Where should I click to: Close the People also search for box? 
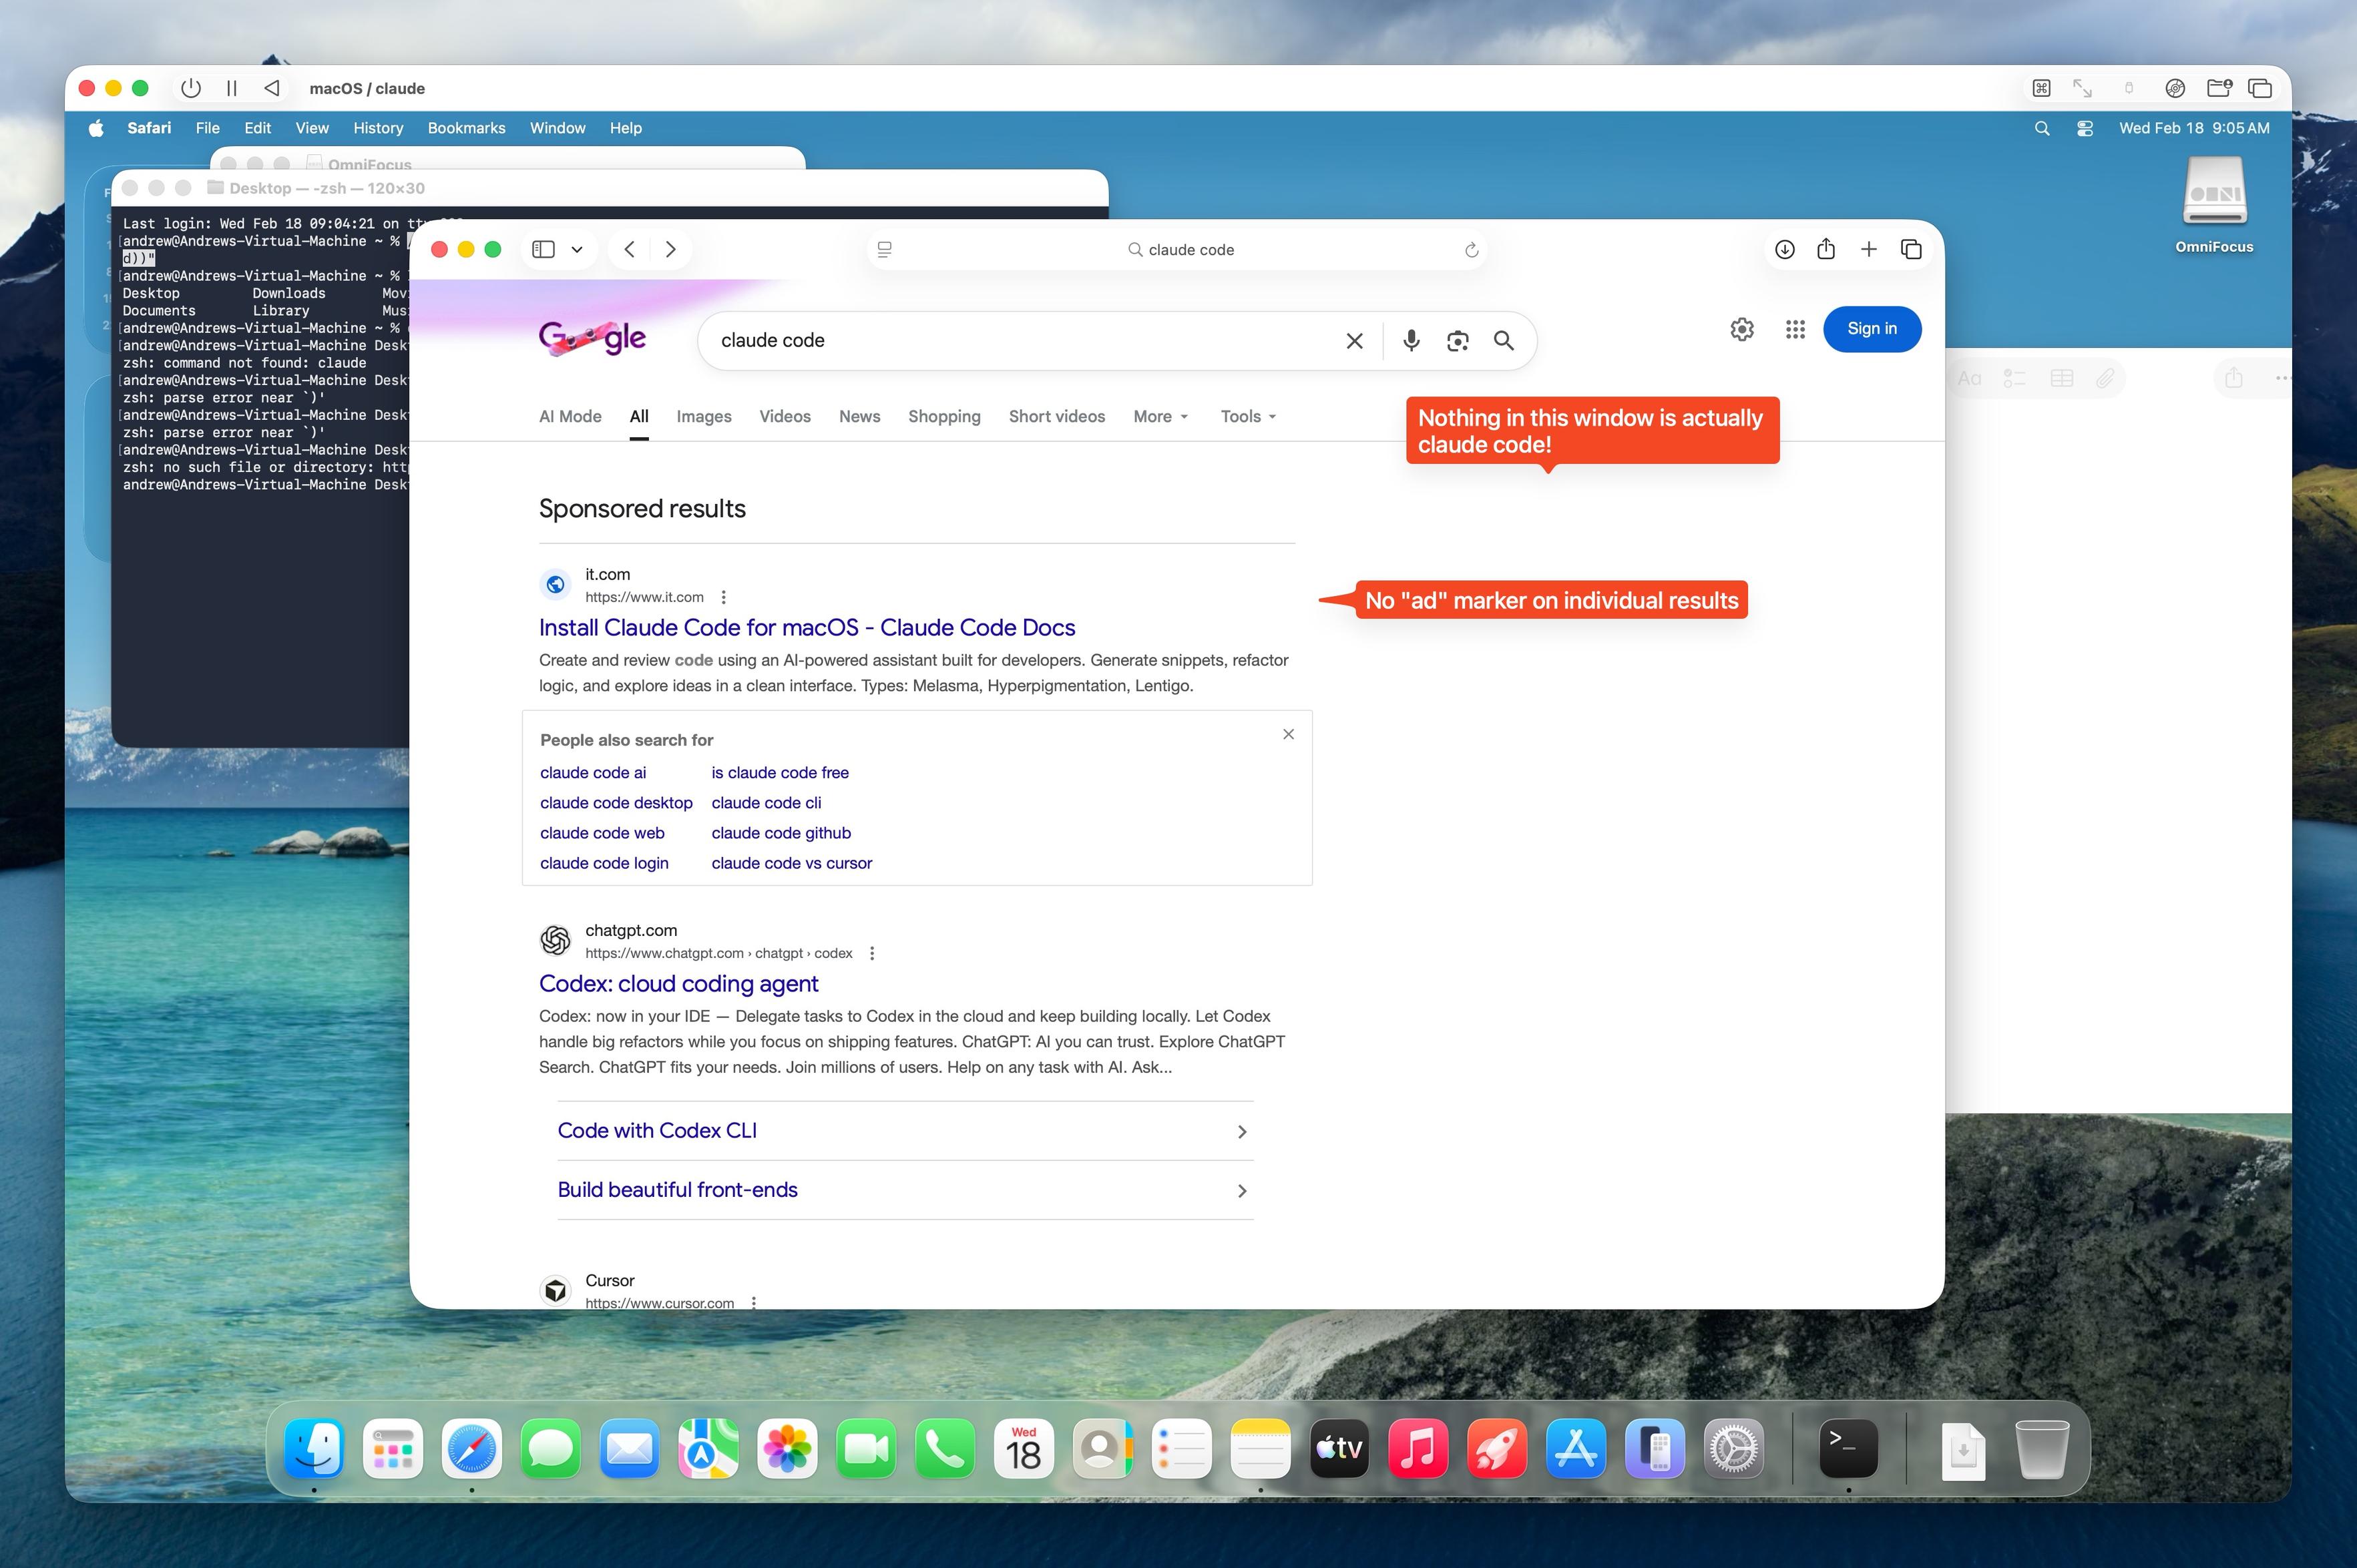click(1288, 734)
